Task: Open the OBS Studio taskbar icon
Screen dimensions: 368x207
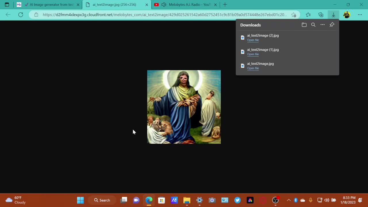Action: (x=275, y=200)
